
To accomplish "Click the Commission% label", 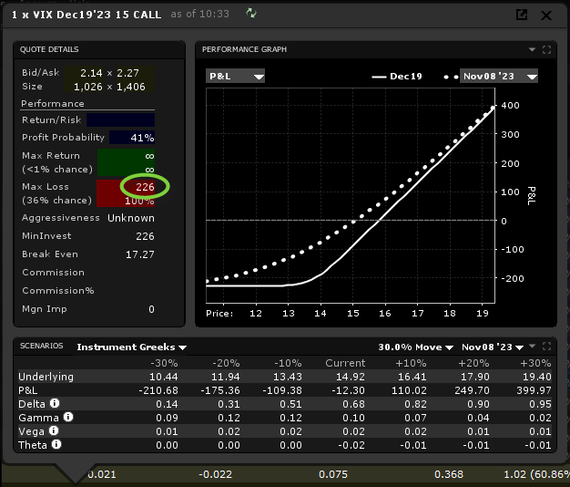I will coord(58,290).
